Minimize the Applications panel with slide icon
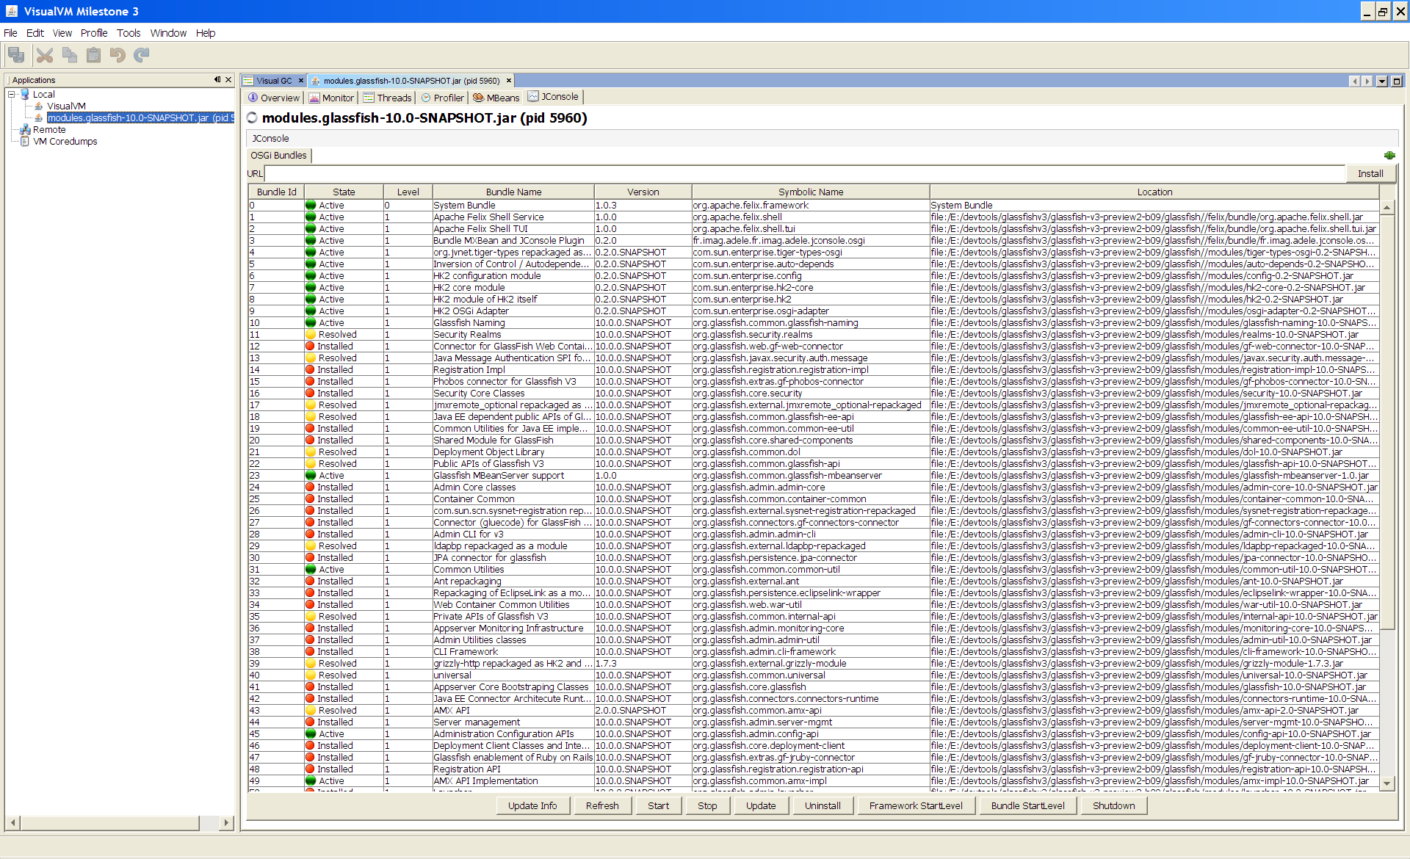The height and width of the screenshot is (859, 1410). (217, 80)
